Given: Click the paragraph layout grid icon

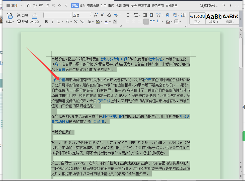Looking at the screenshot, I should click(183, 15).
